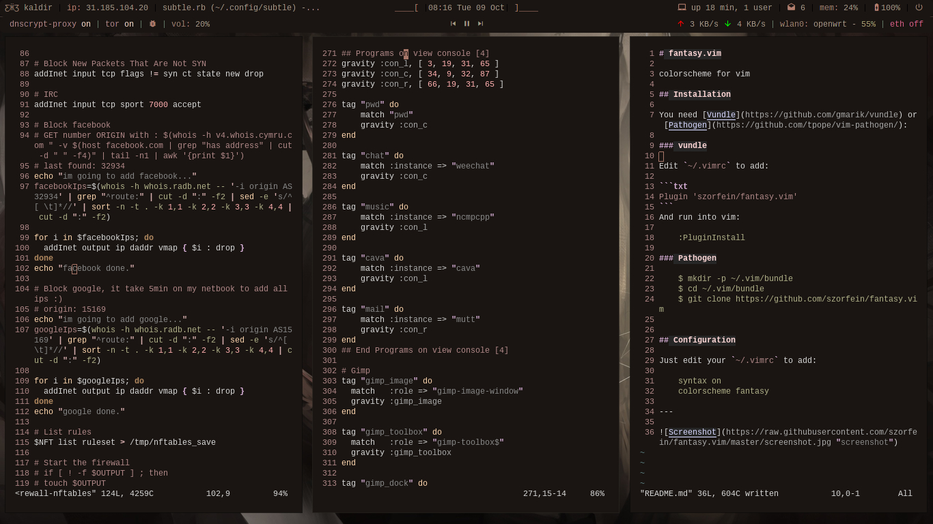Click the bug icon next to tor status
Image resolution: width=933 pixels, height=524 pixels.
[x=152, y=24]
